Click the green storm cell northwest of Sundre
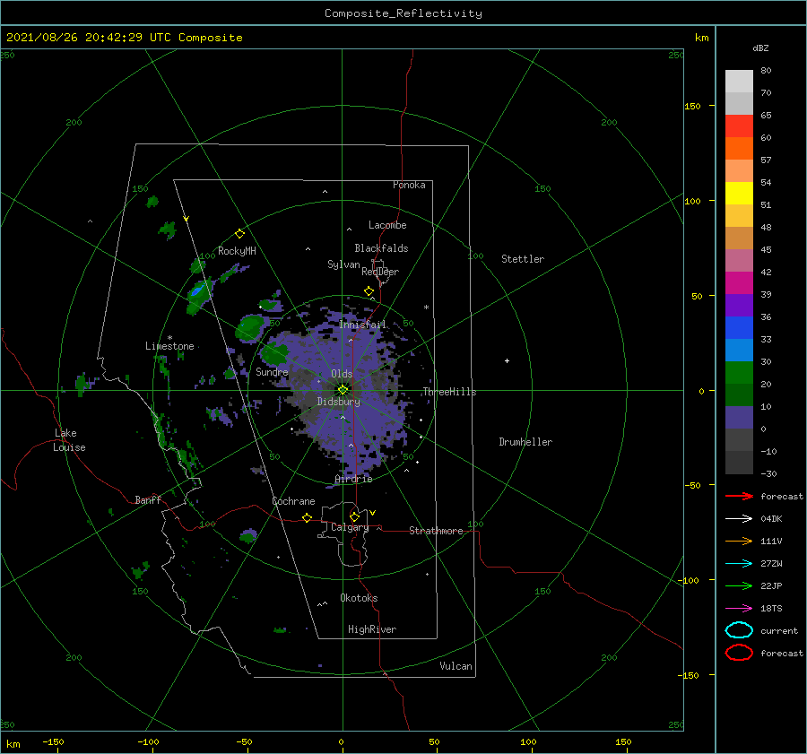Viewport: 807px width, 754px height. 252,327
